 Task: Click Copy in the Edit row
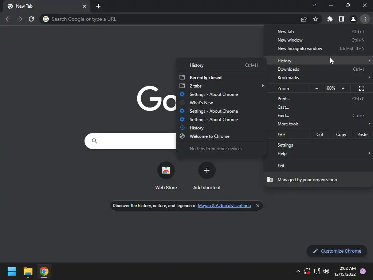coord(341,135)
